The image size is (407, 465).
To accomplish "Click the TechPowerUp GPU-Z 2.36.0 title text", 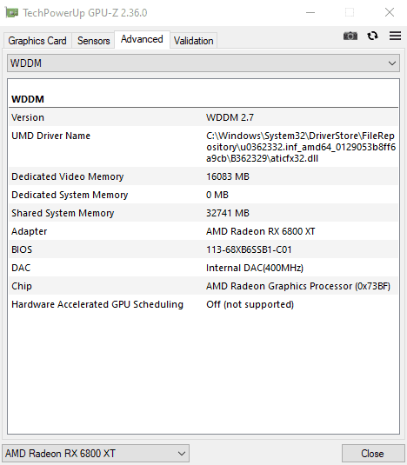I will tap(85, 13).
